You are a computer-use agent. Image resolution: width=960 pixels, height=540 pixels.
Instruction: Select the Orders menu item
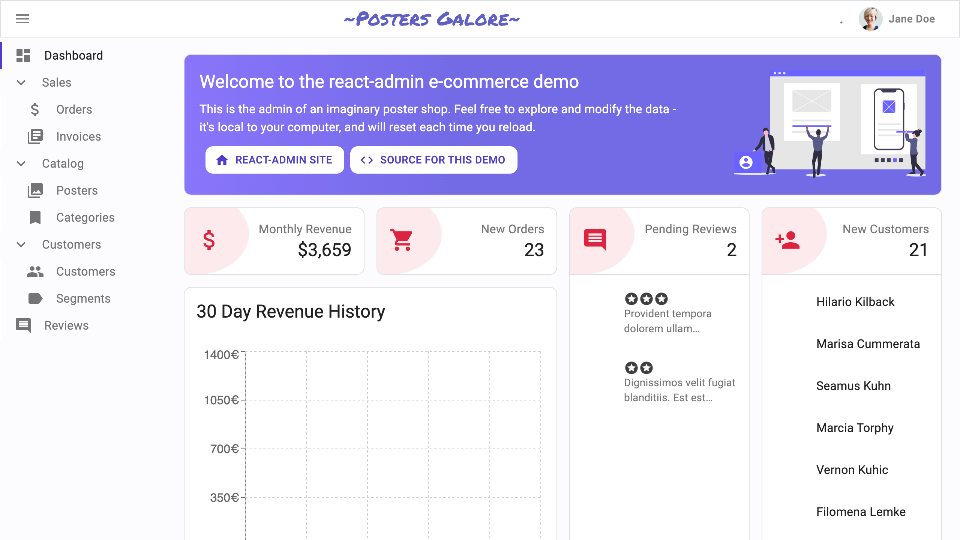(75, 109)
